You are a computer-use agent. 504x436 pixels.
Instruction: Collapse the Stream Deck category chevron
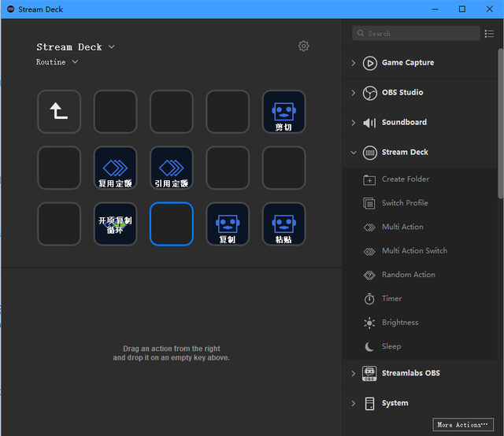354,153
